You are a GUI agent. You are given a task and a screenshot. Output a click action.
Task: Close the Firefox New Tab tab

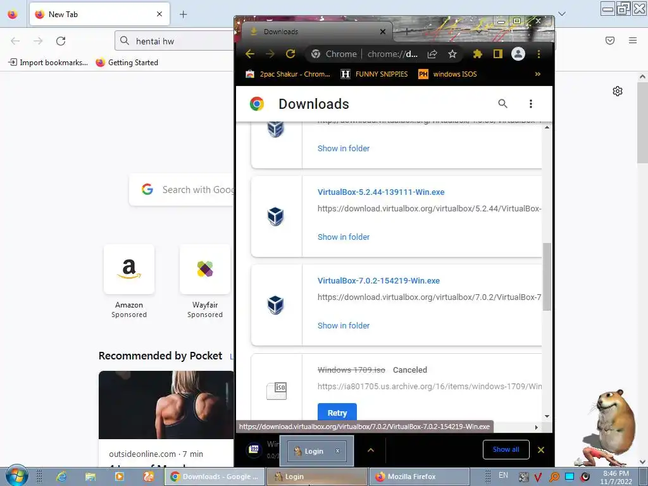click(159, 14)
